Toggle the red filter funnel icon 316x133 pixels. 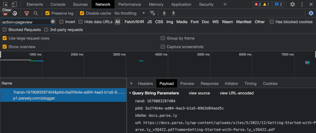[27, 13]
